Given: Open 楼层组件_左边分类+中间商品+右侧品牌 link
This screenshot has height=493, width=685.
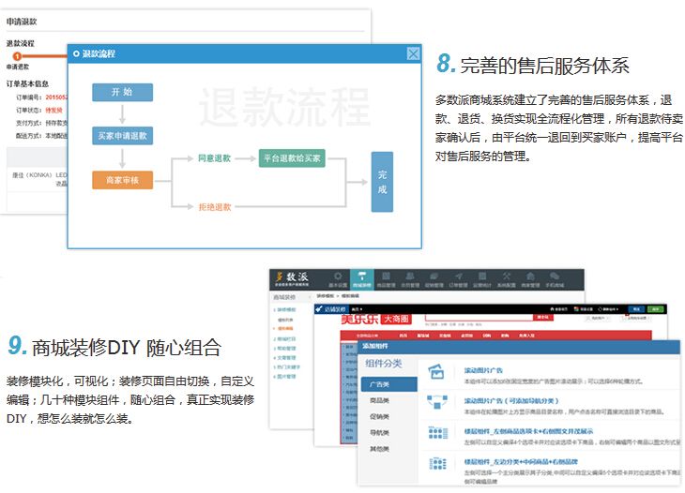Looking at the screenshot, I should tap(521, 461).
